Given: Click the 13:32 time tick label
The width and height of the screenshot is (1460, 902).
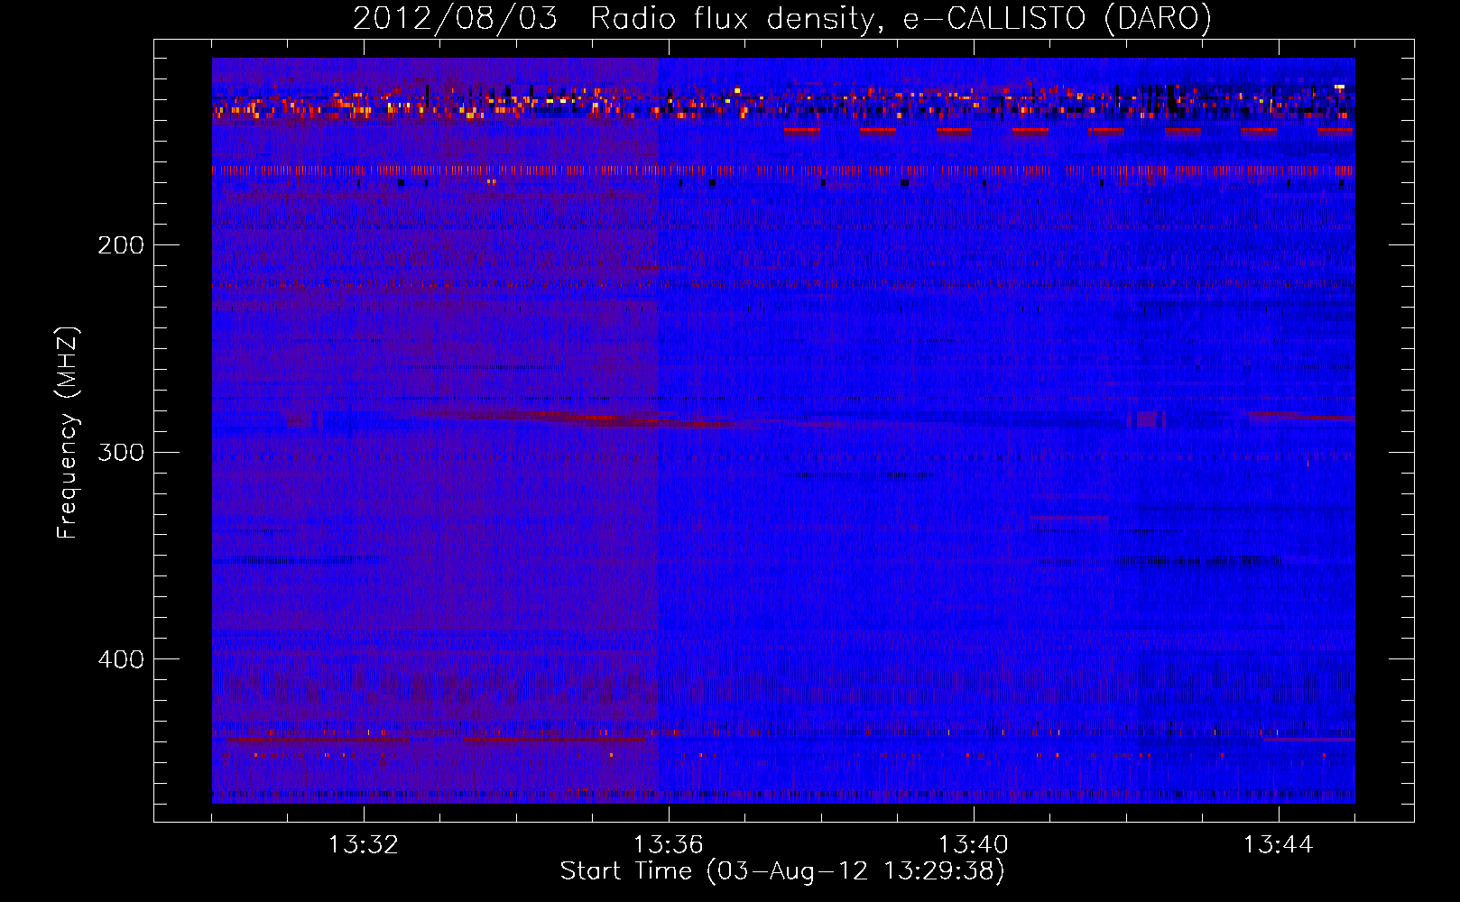Looking at the screenshot, I should (364, 845).
